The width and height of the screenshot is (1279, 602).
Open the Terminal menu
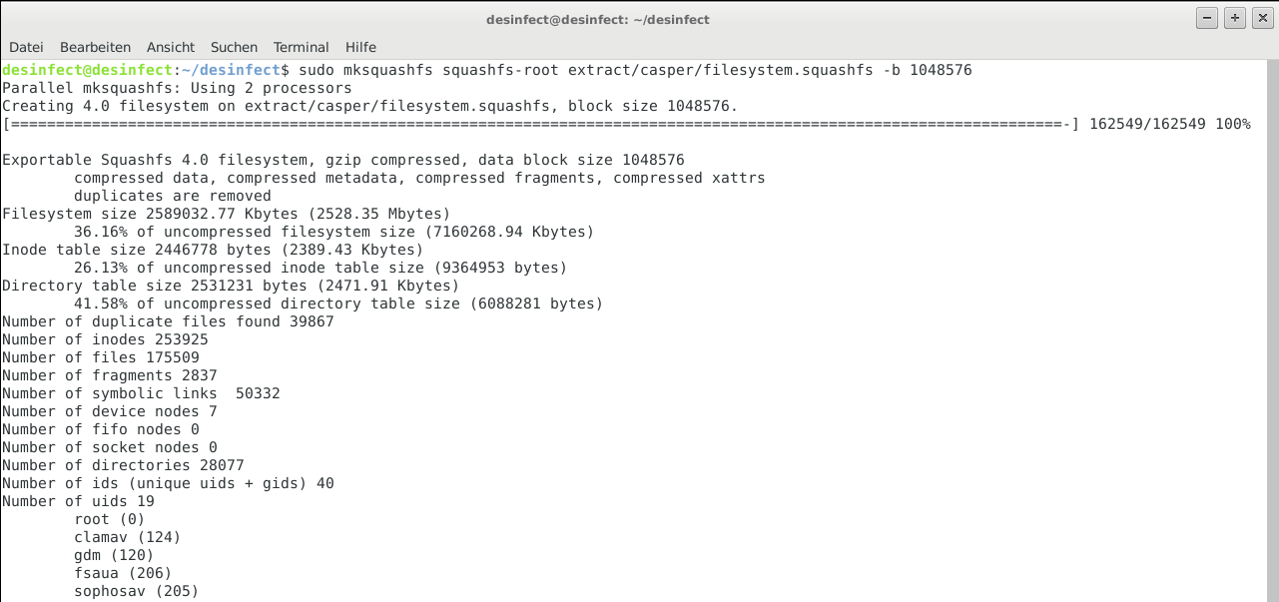302,47
